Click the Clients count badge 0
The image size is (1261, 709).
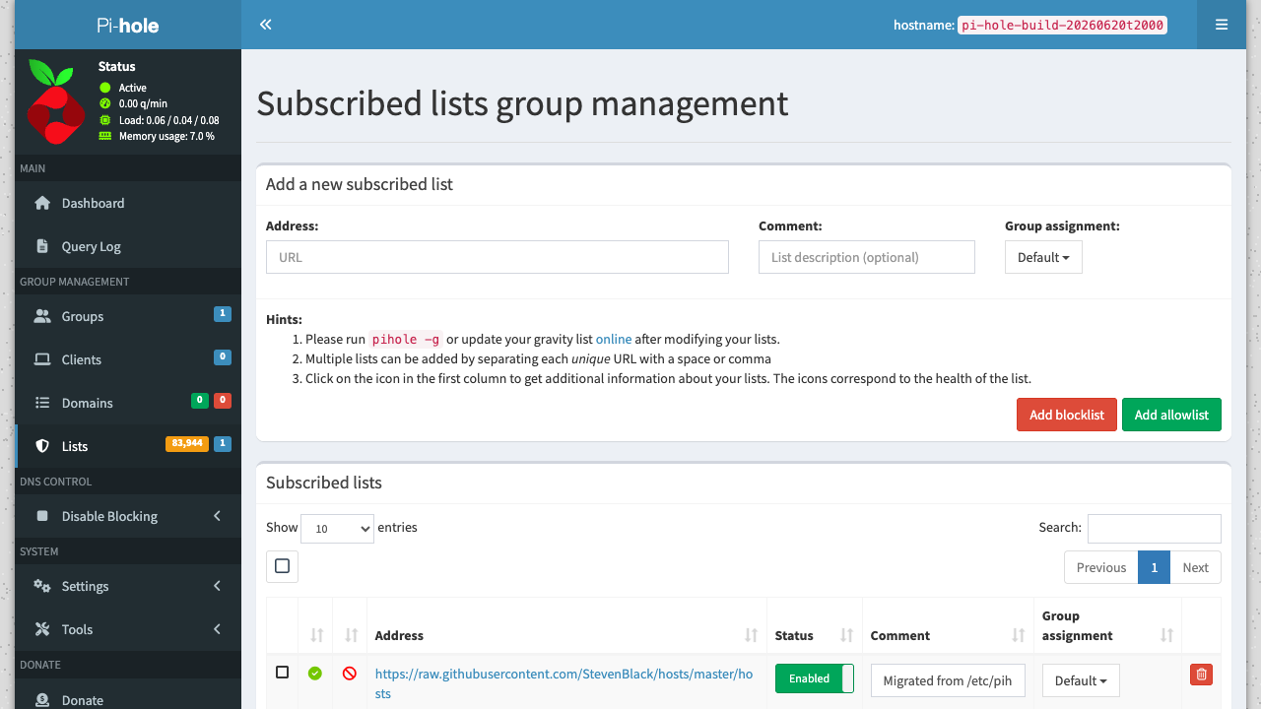pyautogui.click(x=223, y=356)
